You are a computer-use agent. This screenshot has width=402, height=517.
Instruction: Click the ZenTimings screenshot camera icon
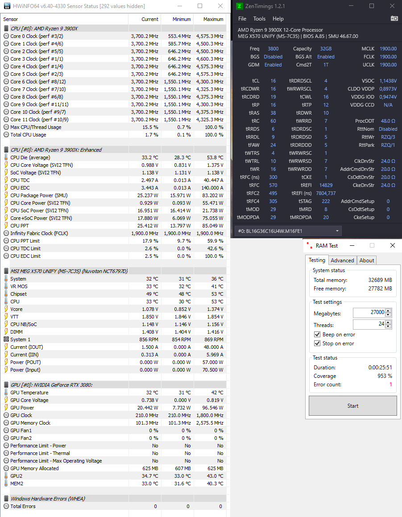(x=394, y=18)
